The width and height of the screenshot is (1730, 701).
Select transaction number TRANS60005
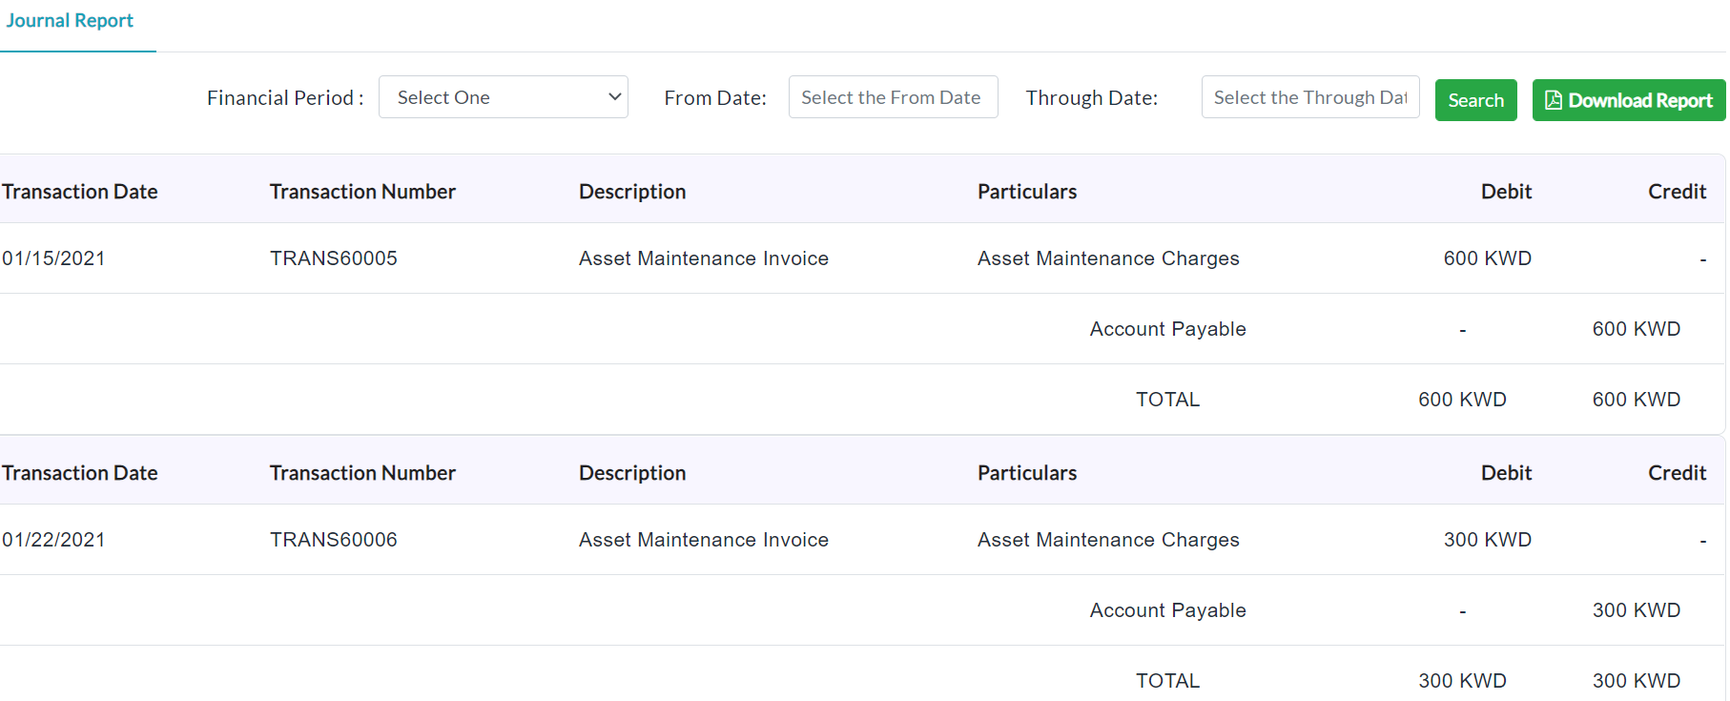click(334, 258)
